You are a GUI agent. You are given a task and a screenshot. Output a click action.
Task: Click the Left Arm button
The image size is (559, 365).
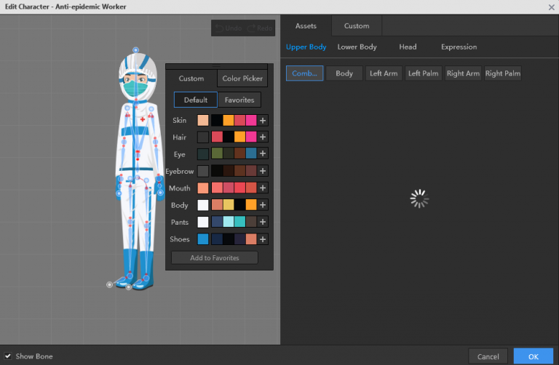[x=384, y=73]
